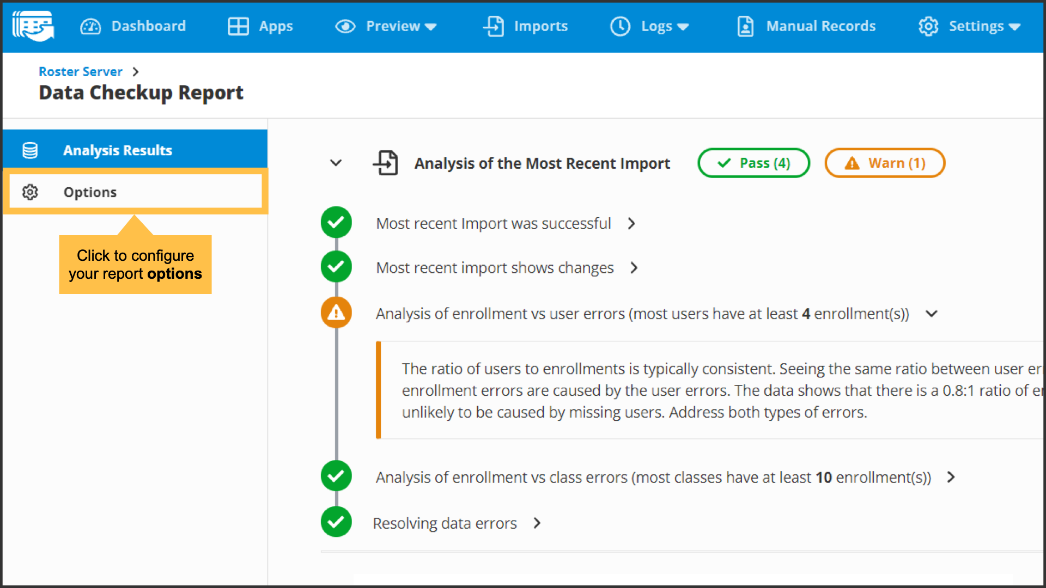Open Imports via the import file icon
1046x588 pixels.
pos(494,26)
